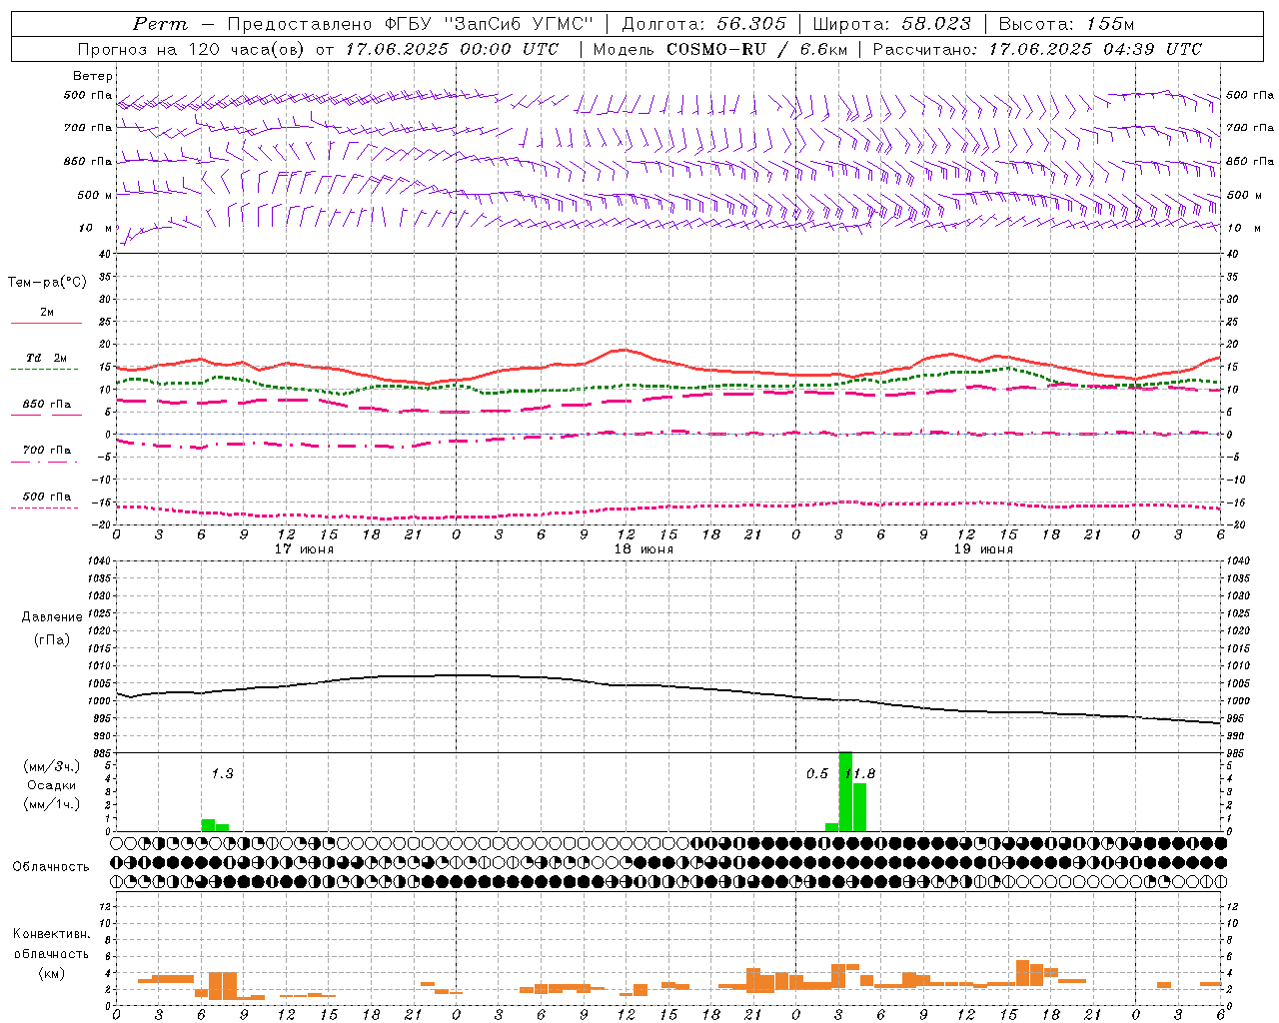Click the "Высота: 155м" elevation value

click(1066, 24)
